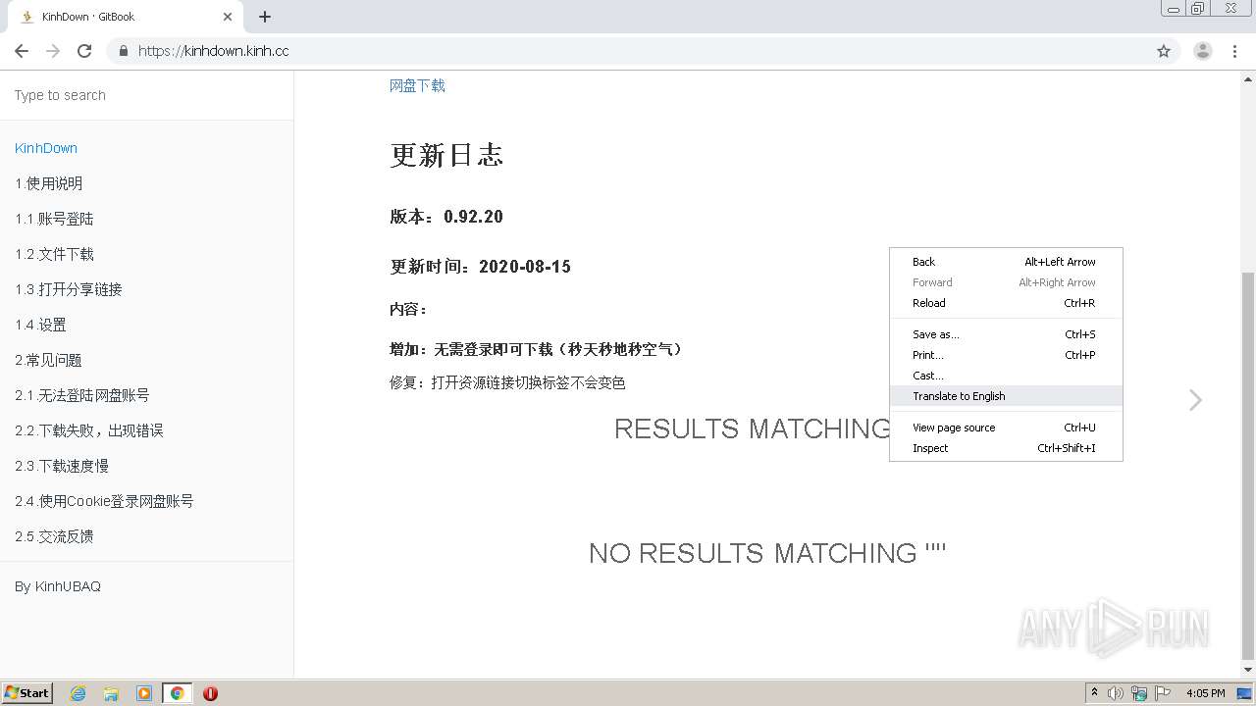The height and width of the screenshot is (706, 1256).
Task: Choose Save as... in the context menu
Action: click(x=1006, y=334)
